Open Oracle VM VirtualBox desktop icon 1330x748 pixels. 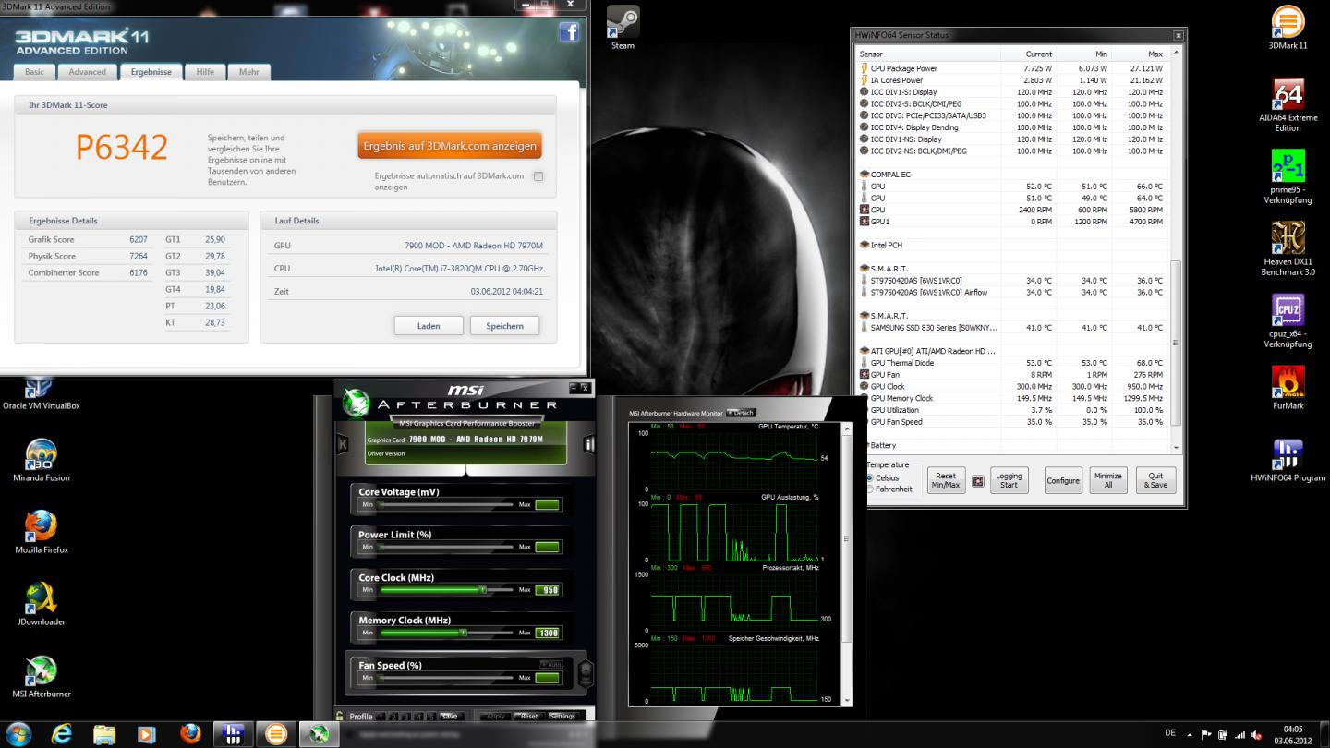[x=42, y=395]
